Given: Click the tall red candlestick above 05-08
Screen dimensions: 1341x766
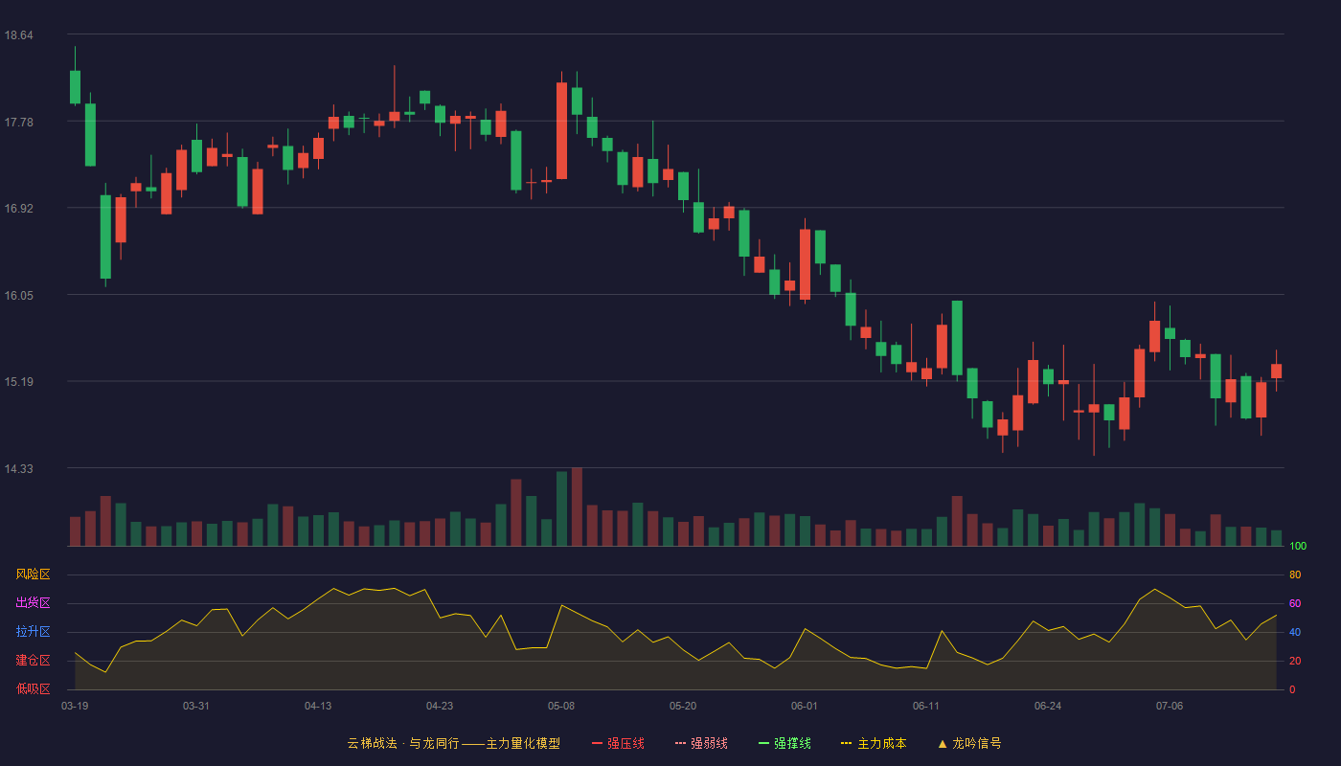Looking at the screenshot, I should click(561, 130).
